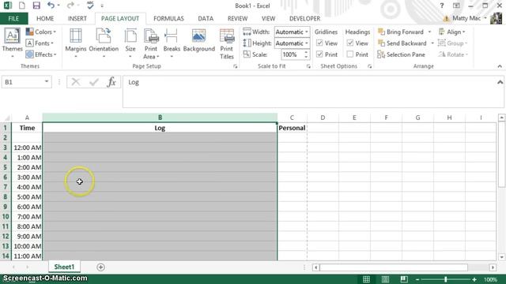This screenshot has width=506, height=284.
Task: Open the Align dropdown
Action: click(x=451, y=32)
